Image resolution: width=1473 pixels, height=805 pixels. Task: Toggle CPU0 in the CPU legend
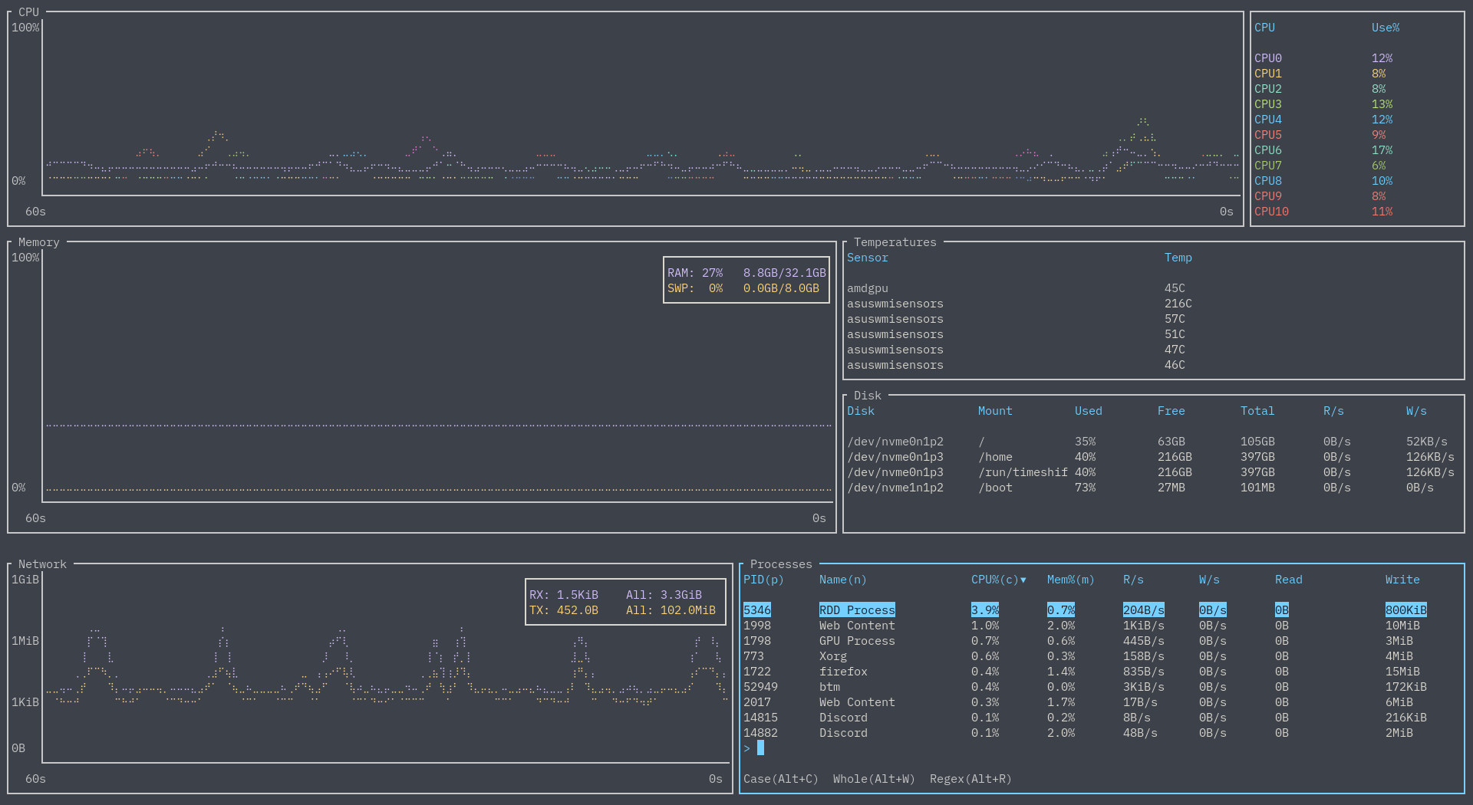pyautogui.click(x=1357, y=58)
